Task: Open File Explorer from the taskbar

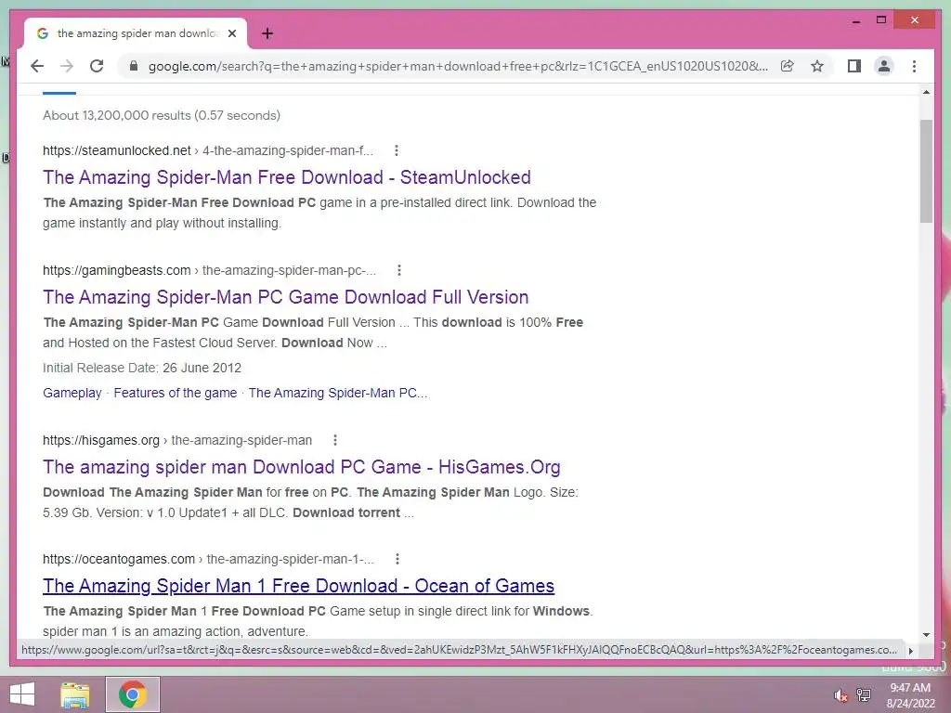Action: click(x=75, y=694)
